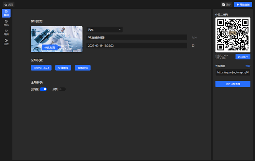Open the 回放 playback section
The width and height of the screenshot is (255, 161).
[6, 42]
